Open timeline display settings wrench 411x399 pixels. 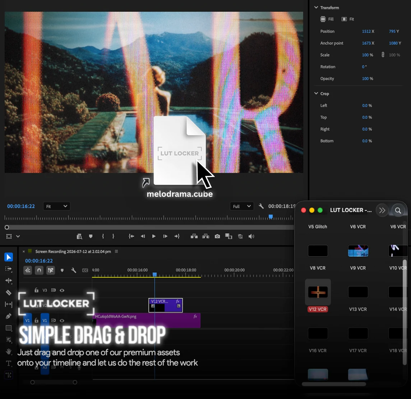74,270
